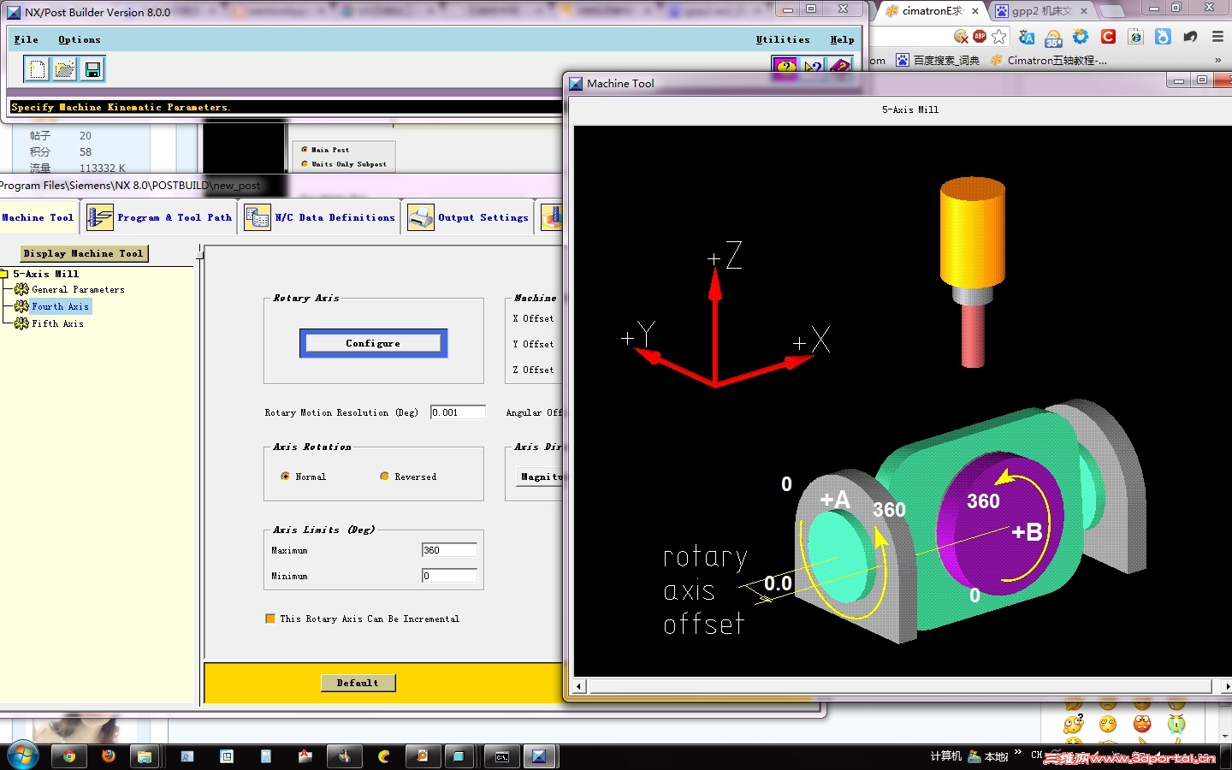Click the Chrome back-arrow extension icon

point(1190,36)
